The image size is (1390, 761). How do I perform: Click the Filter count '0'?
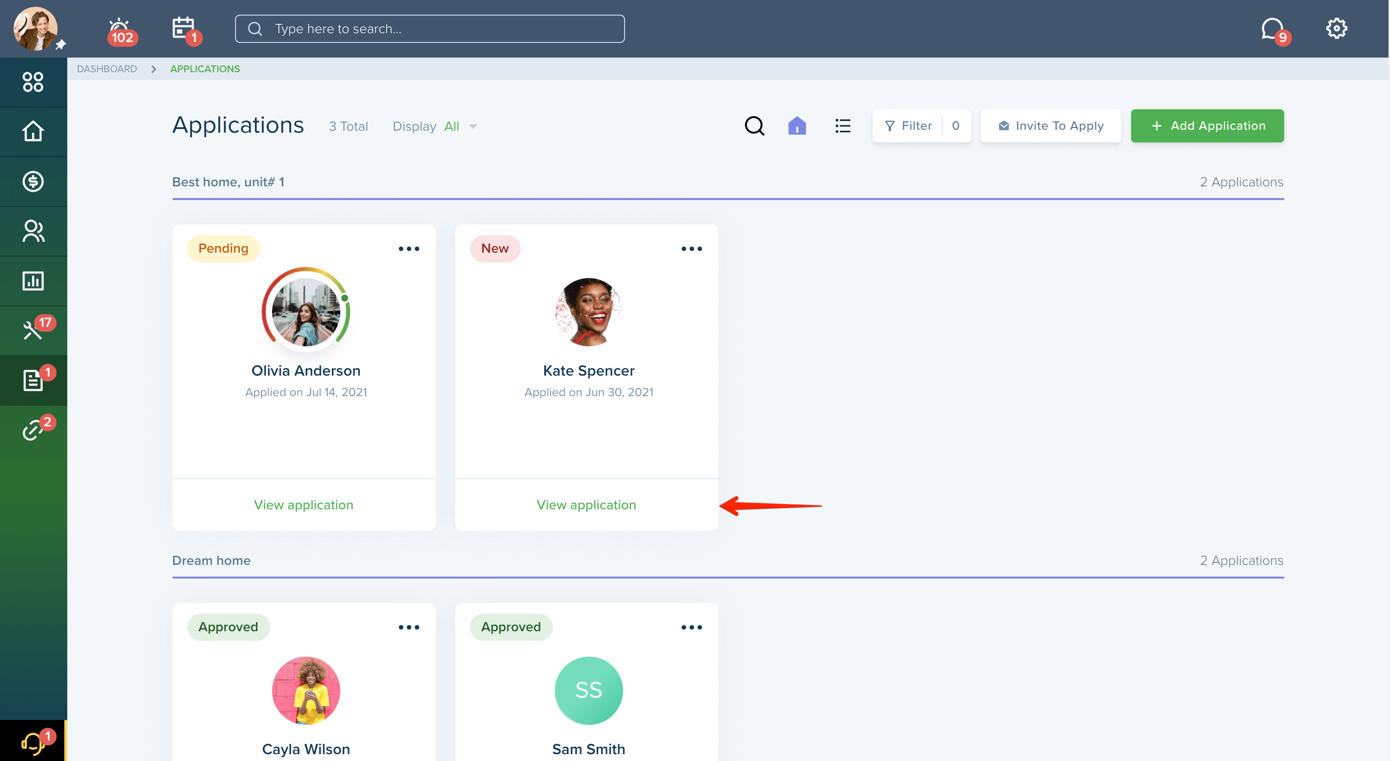956,126
